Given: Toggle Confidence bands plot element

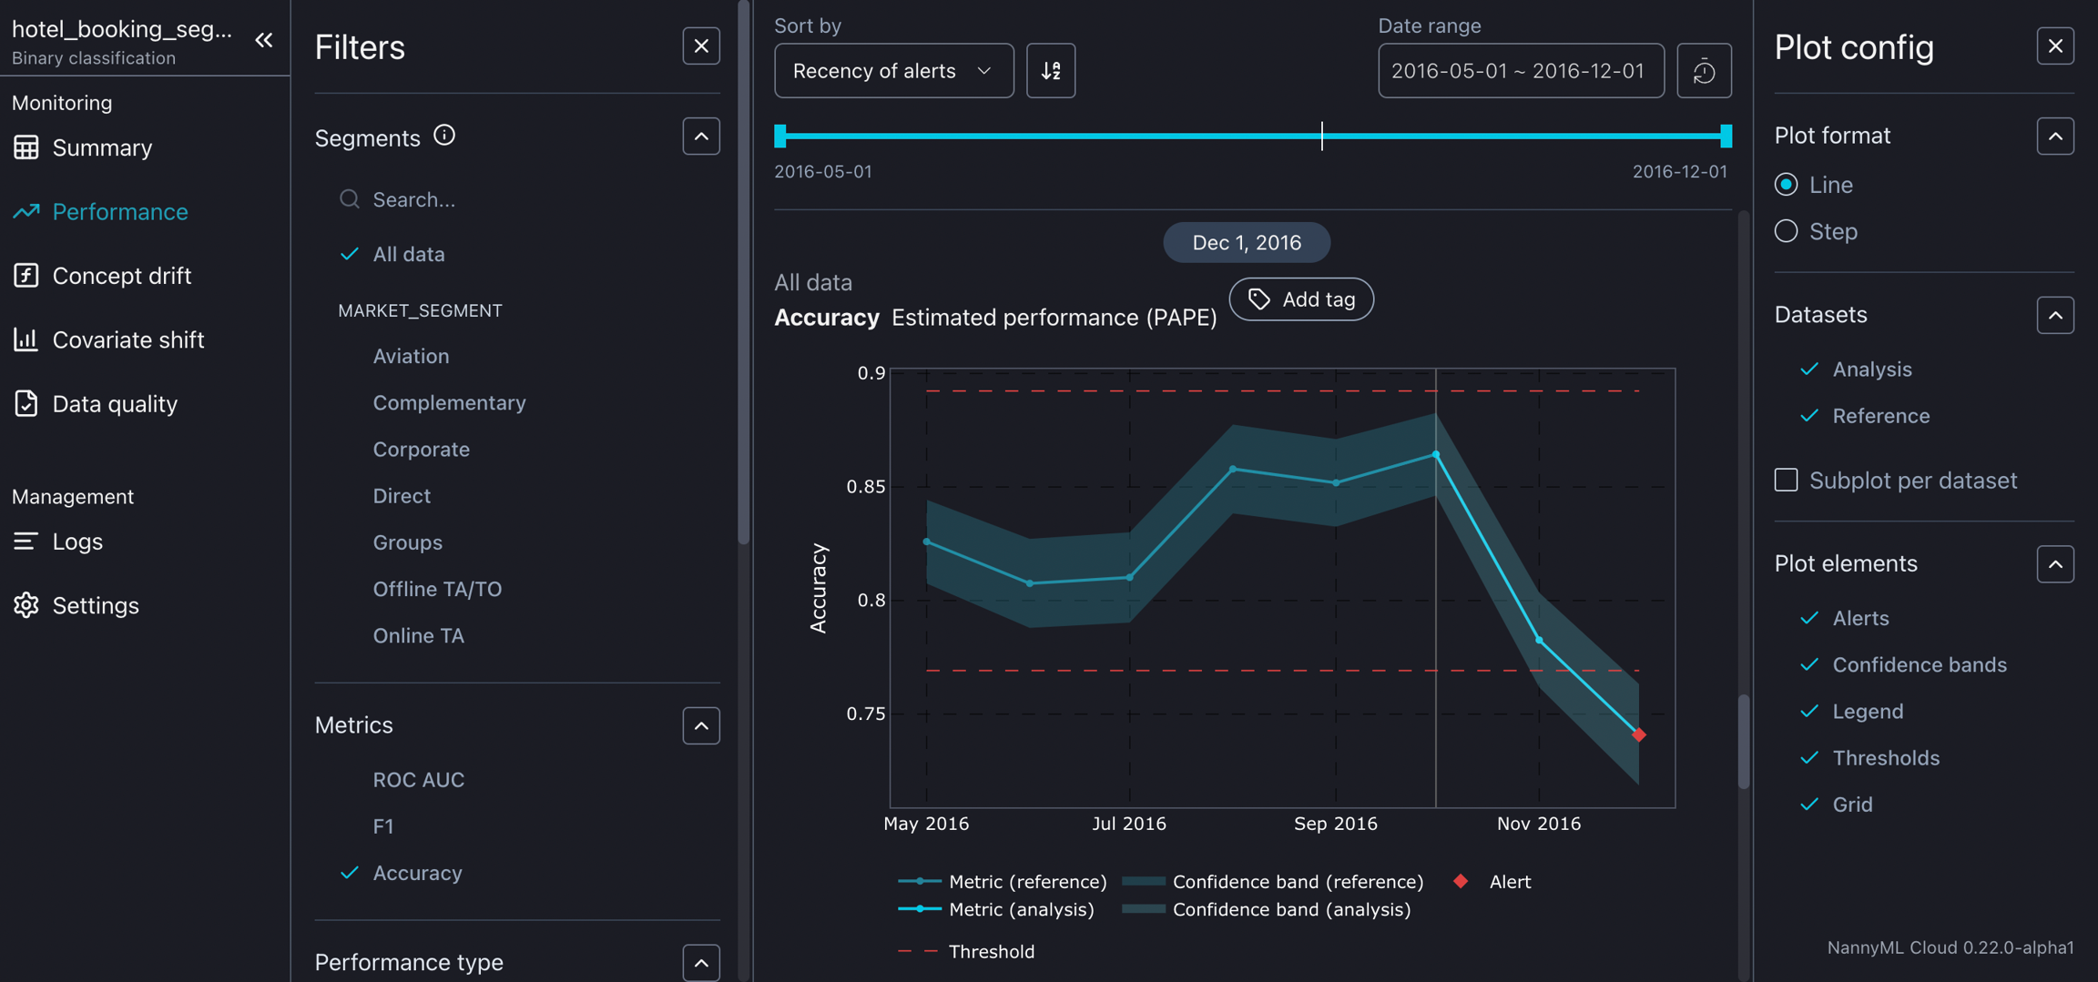Looking at the screenshot, I should tap(1919, 664).
